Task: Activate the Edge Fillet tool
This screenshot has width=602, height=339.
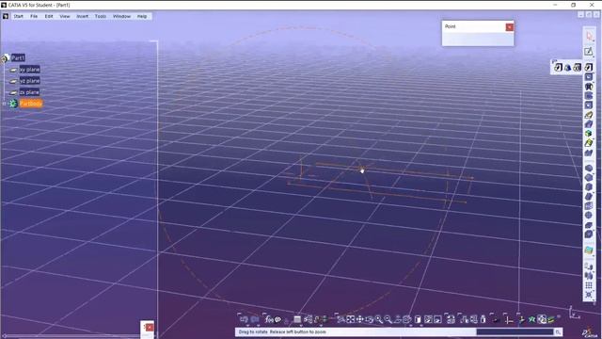Action: 589,169
